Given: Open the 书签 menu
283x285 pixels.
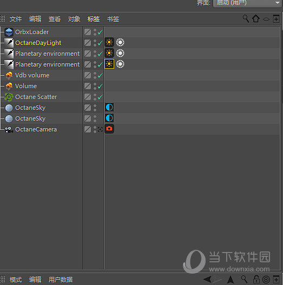Looking at the screenshot, I should [113, 19].
